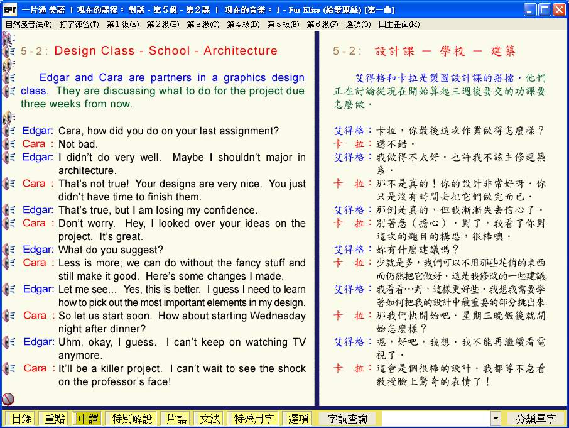Open the 自然發音法 phonics menu
Viewport: 569px width, 428px height.
pos(28,25)
